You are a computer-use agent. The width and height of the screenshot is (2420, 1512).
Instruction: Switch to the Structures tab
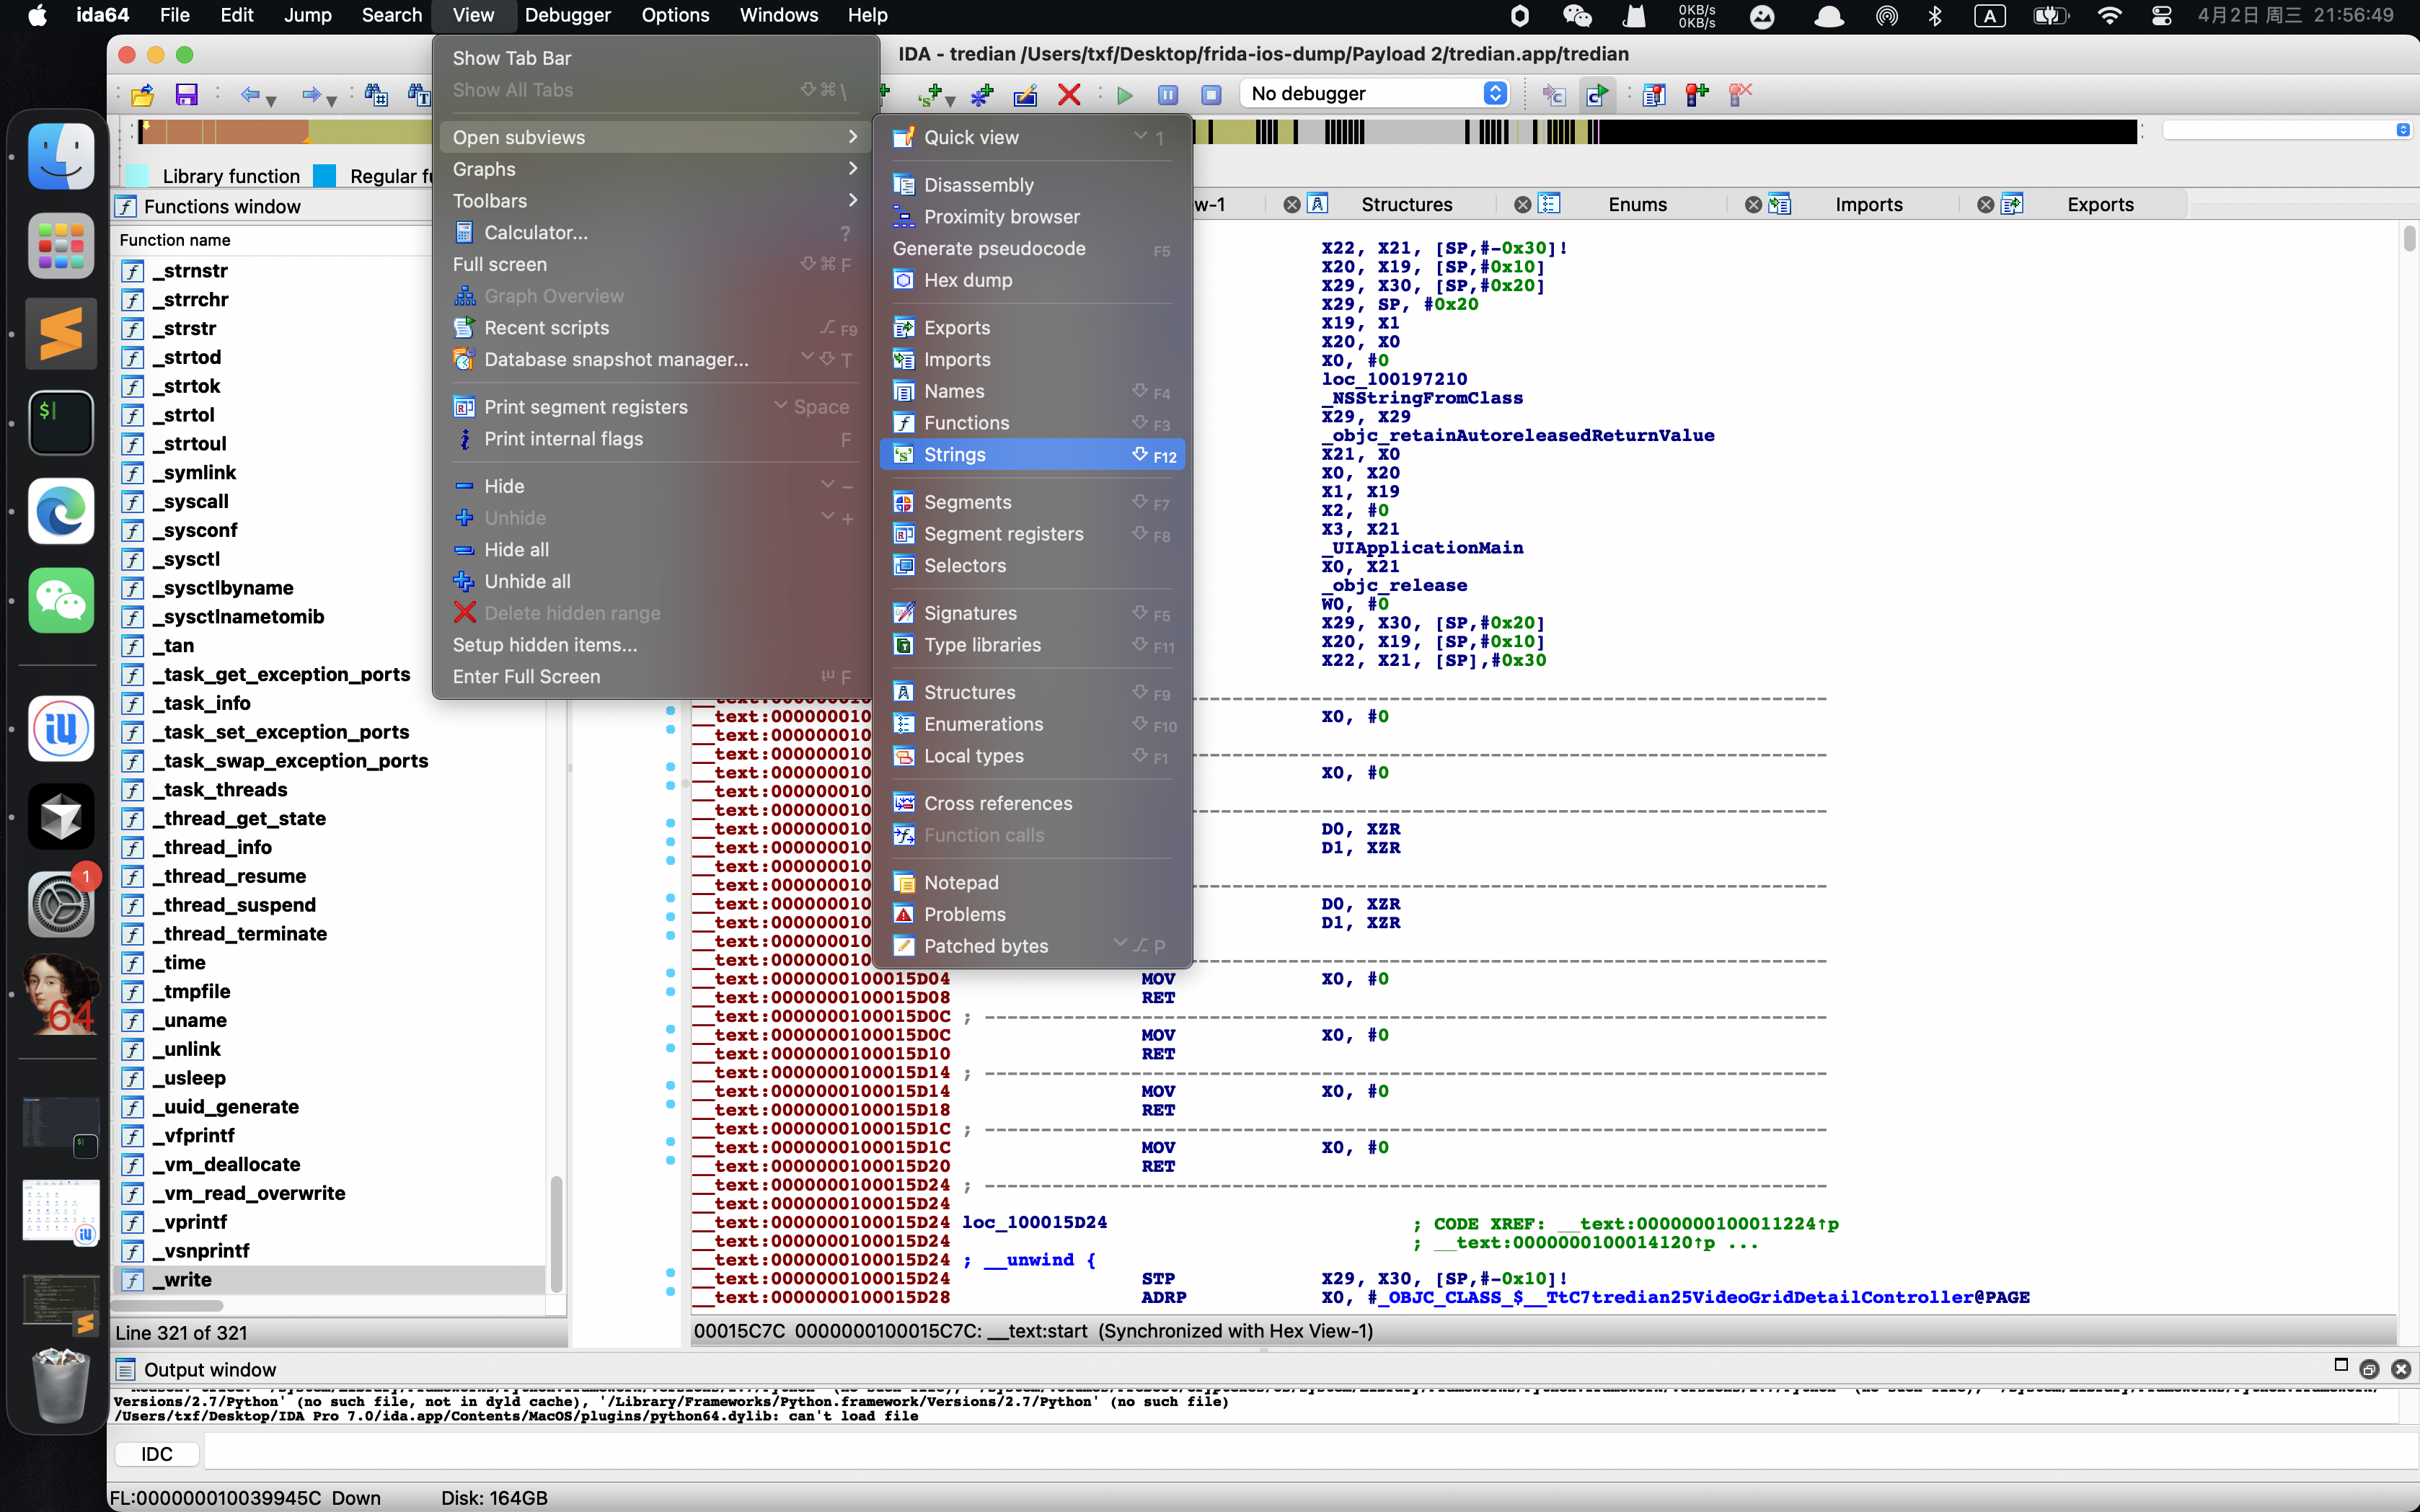click(x=1405, y=205)
